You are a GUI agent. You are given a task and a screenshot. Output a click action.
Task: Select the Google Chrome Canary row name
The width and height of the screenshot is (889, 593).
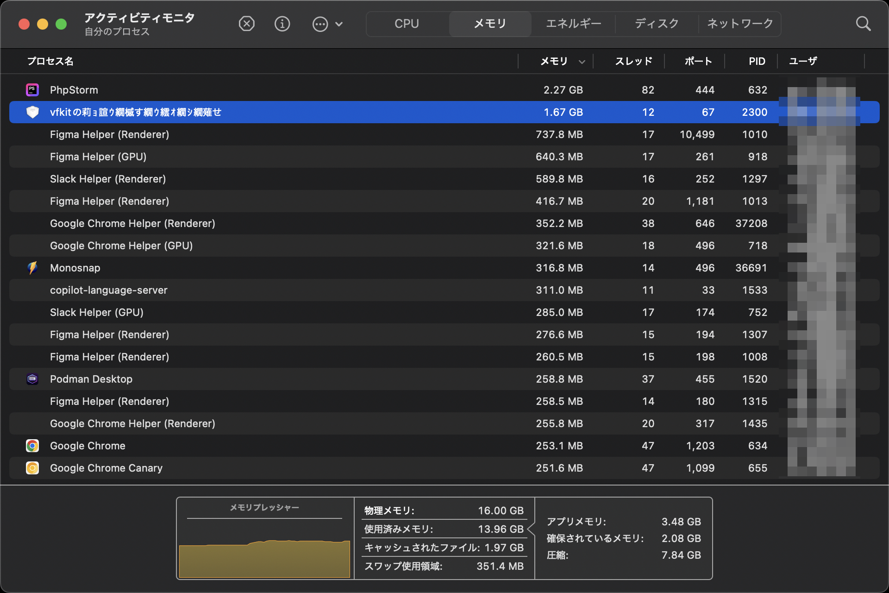106,468
